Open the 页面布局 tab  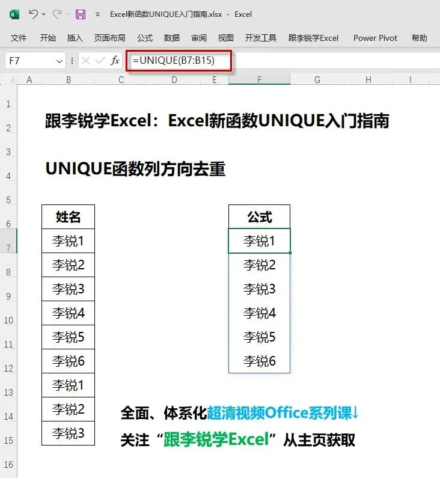tap(109, 38)
